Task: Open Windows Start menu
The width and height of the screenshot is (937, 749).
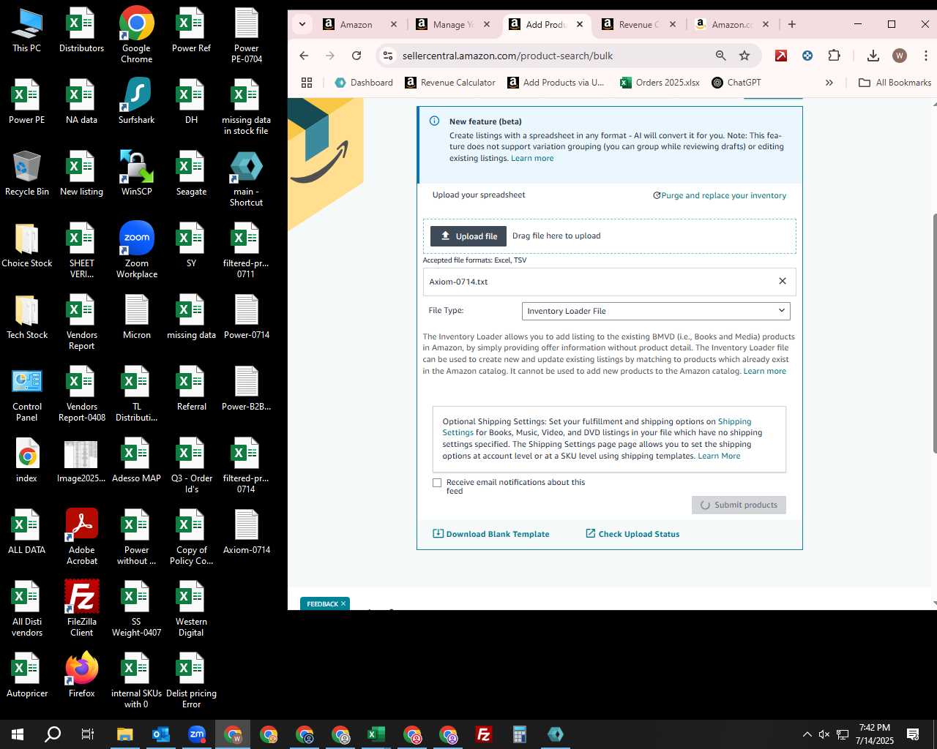Action: (x=18, y=734)
